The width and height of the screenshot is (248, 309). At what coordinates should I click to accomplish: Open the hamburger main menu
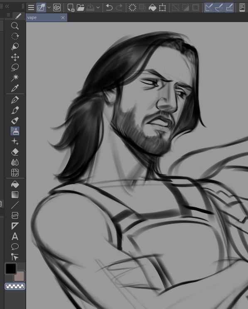tap(31, 7)
